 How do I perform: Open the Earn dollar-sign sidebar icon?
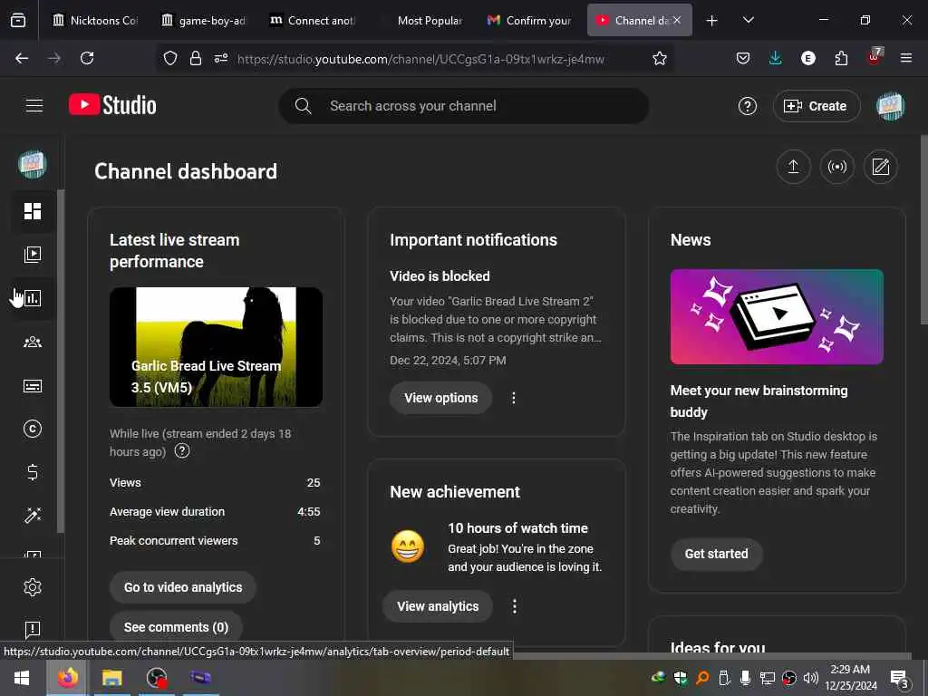pyautogui.click(x=33, y=471)
